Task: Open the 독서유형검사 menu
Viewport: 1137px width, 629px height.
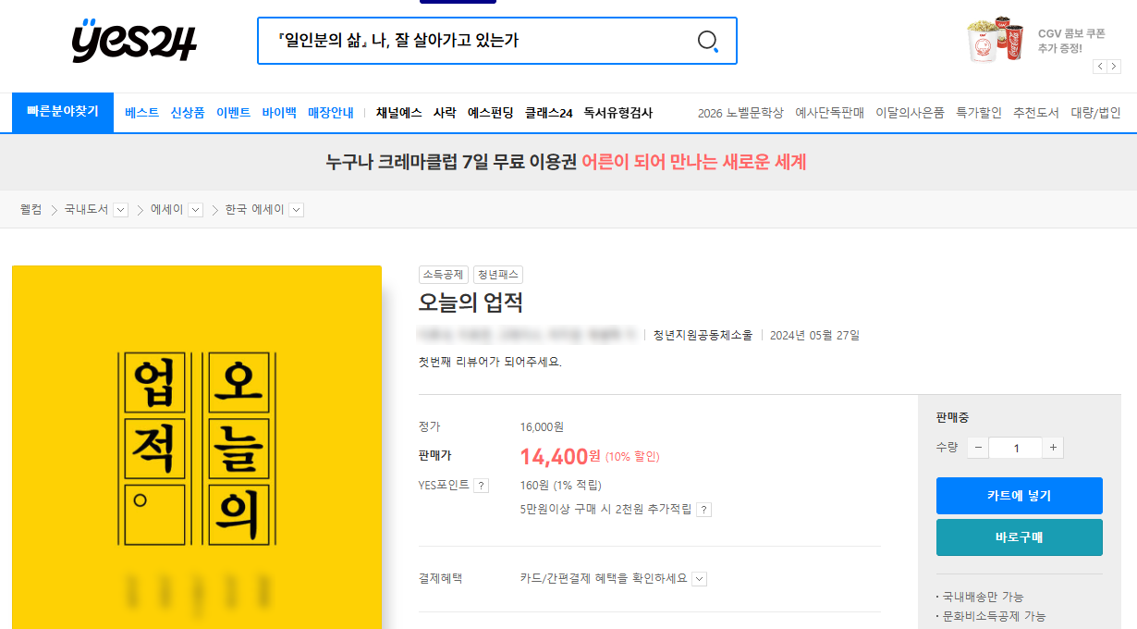Action: [x=618, y=113]
